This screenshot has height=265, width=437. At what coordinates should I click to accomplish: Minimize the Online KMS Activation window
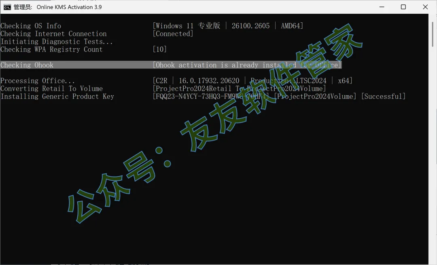pos(382,7)
